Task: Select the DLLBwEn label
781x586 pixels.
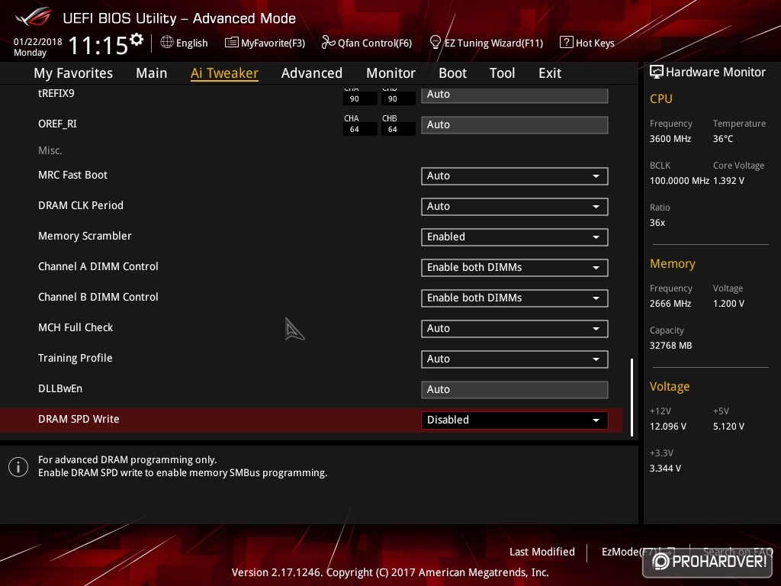Action: pos(60,388)
